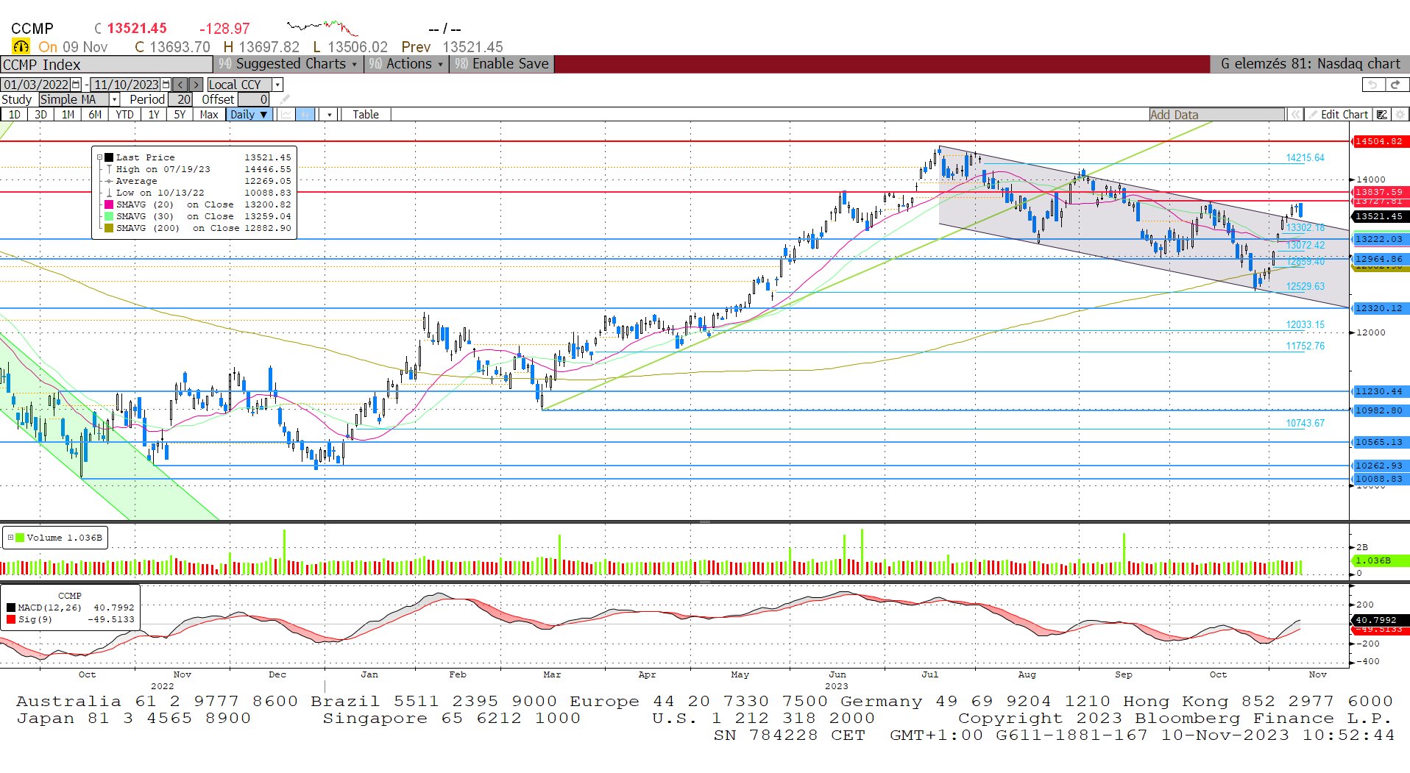Click the 13222.03 blue level label
Image resolution: width=1410 pixels, height=773 pixels.
point(1379,239)
